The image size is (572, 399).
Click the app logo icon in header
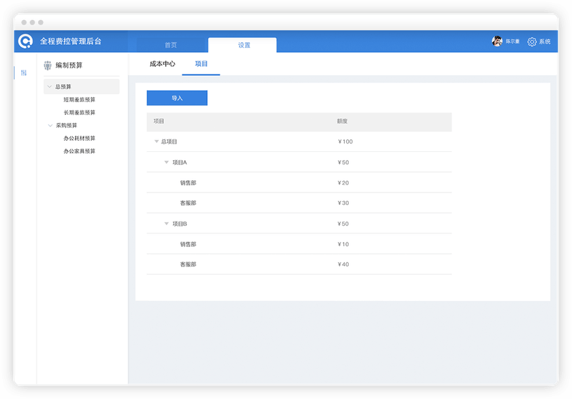click(26, 41)
